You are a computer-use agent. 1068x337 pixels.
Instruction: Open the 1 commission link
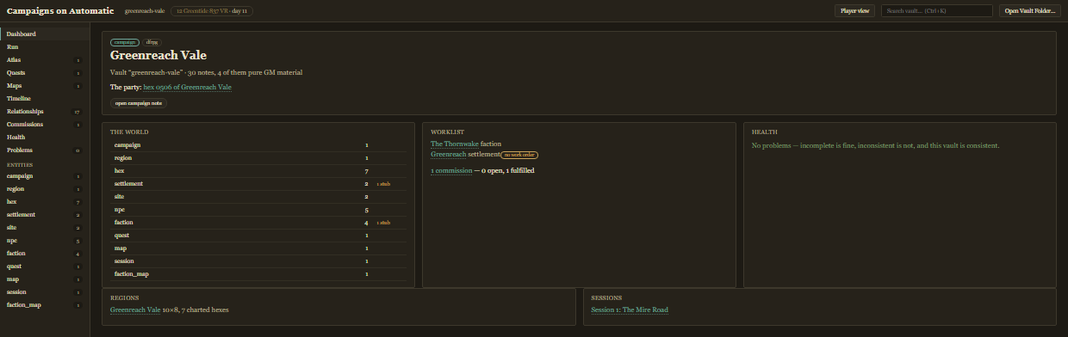pos(451,171)
